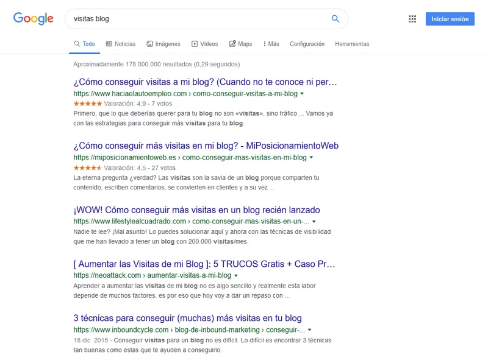Click 'Valoración: 4,5 - 27 votos' text
Screen dimensions: 488x363
[x=140, y=168]
